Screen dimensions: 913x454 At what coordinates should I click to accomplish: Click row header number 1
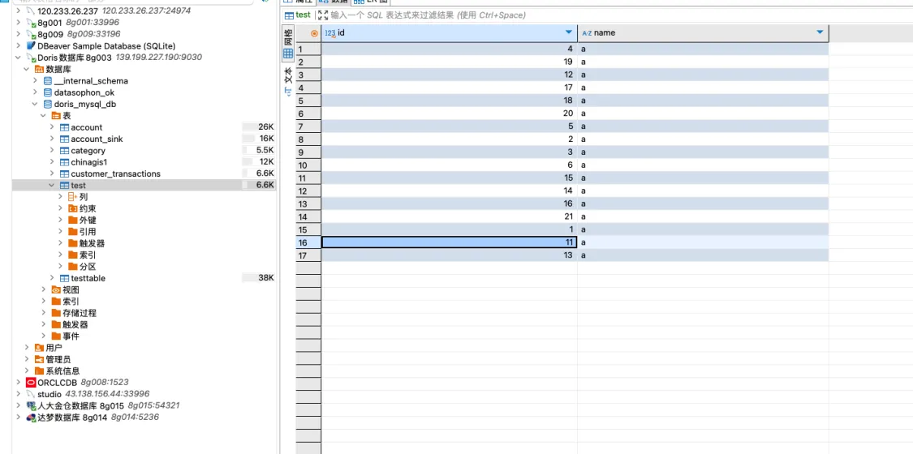click(308, 49)
